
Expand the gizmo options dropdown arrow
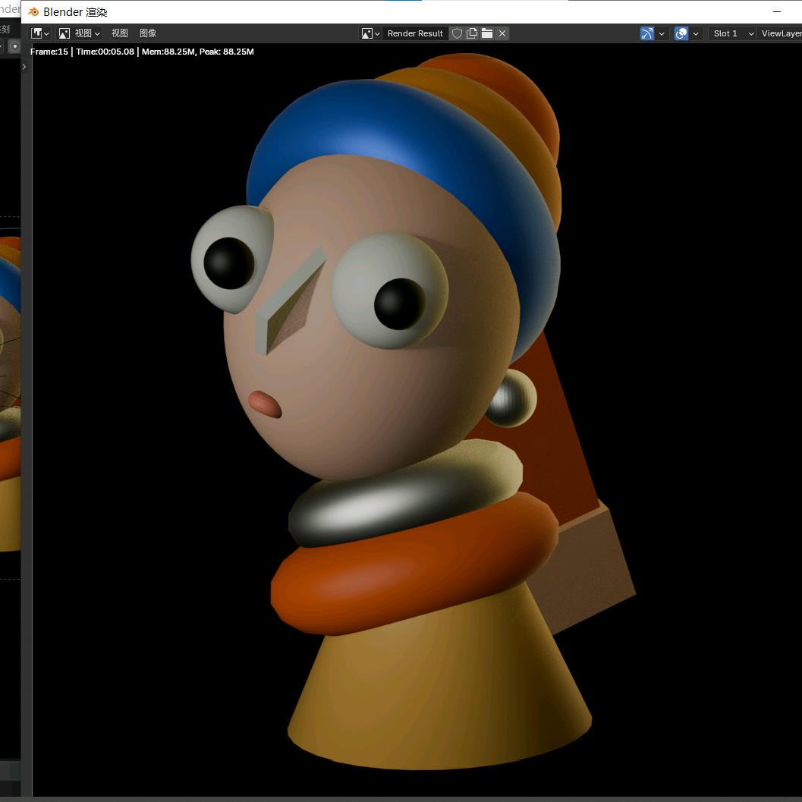(x=662, y=33)
